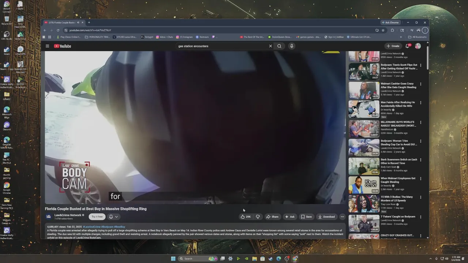Go back in Chrome
Viewport: 468px width, 263px height.
45,30
